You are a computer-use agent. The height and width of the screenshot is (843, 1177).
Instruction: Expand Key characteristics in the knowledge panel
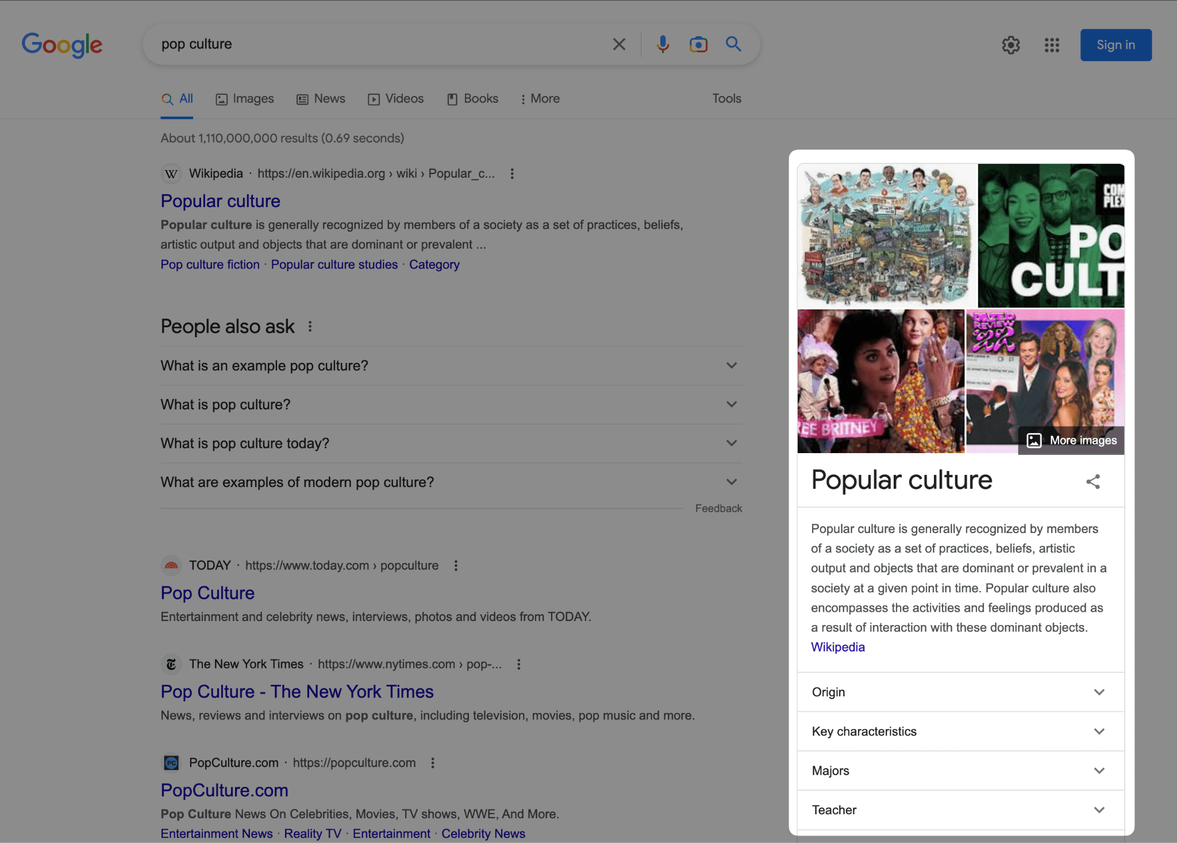1099,731
